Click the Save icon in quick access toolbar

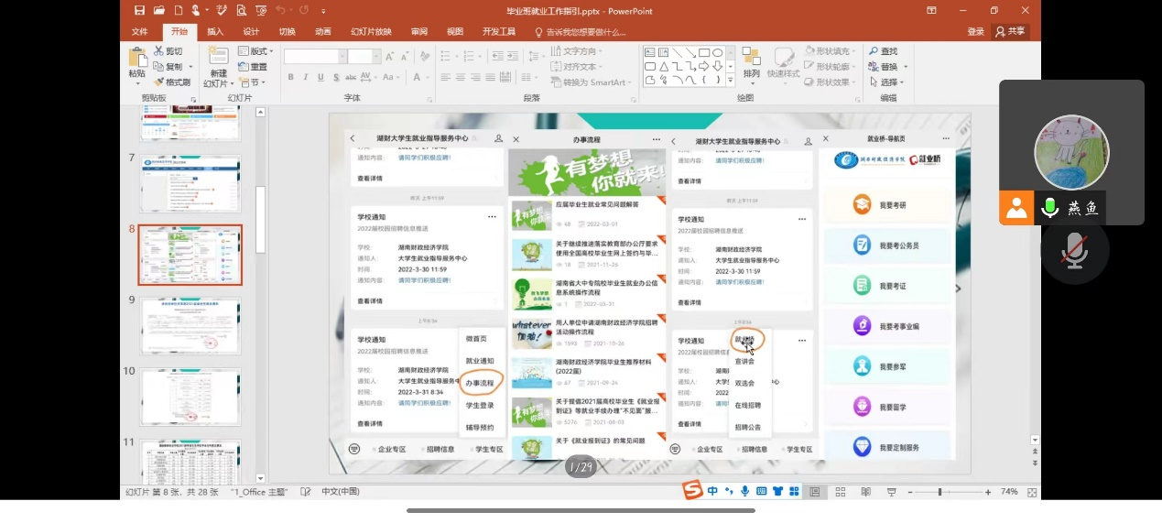point(139,10)
